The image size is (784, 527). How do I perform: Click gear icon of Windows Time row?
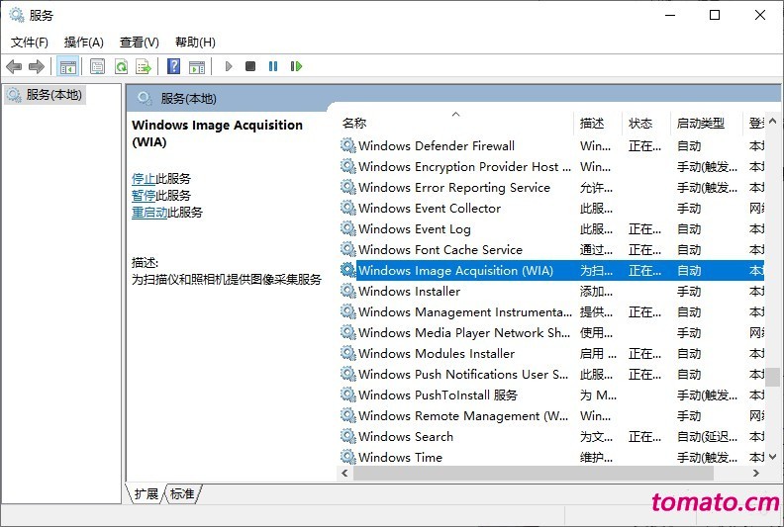pyautogui.click(x=348, y=457)
